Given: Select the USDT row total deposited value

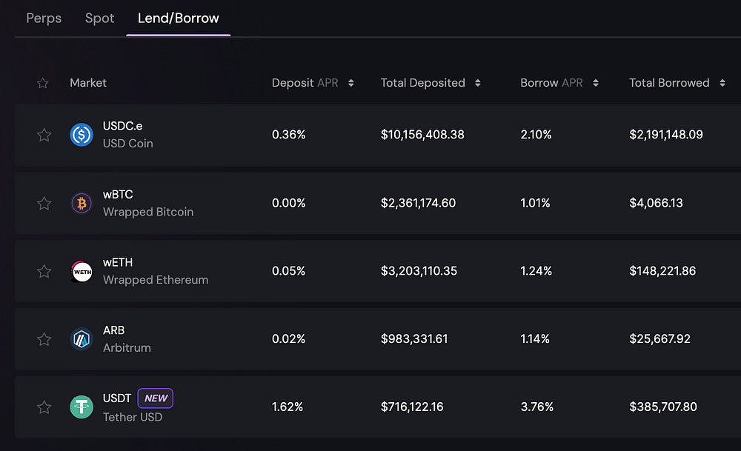Looking at the screenshot, I should 422,407.
